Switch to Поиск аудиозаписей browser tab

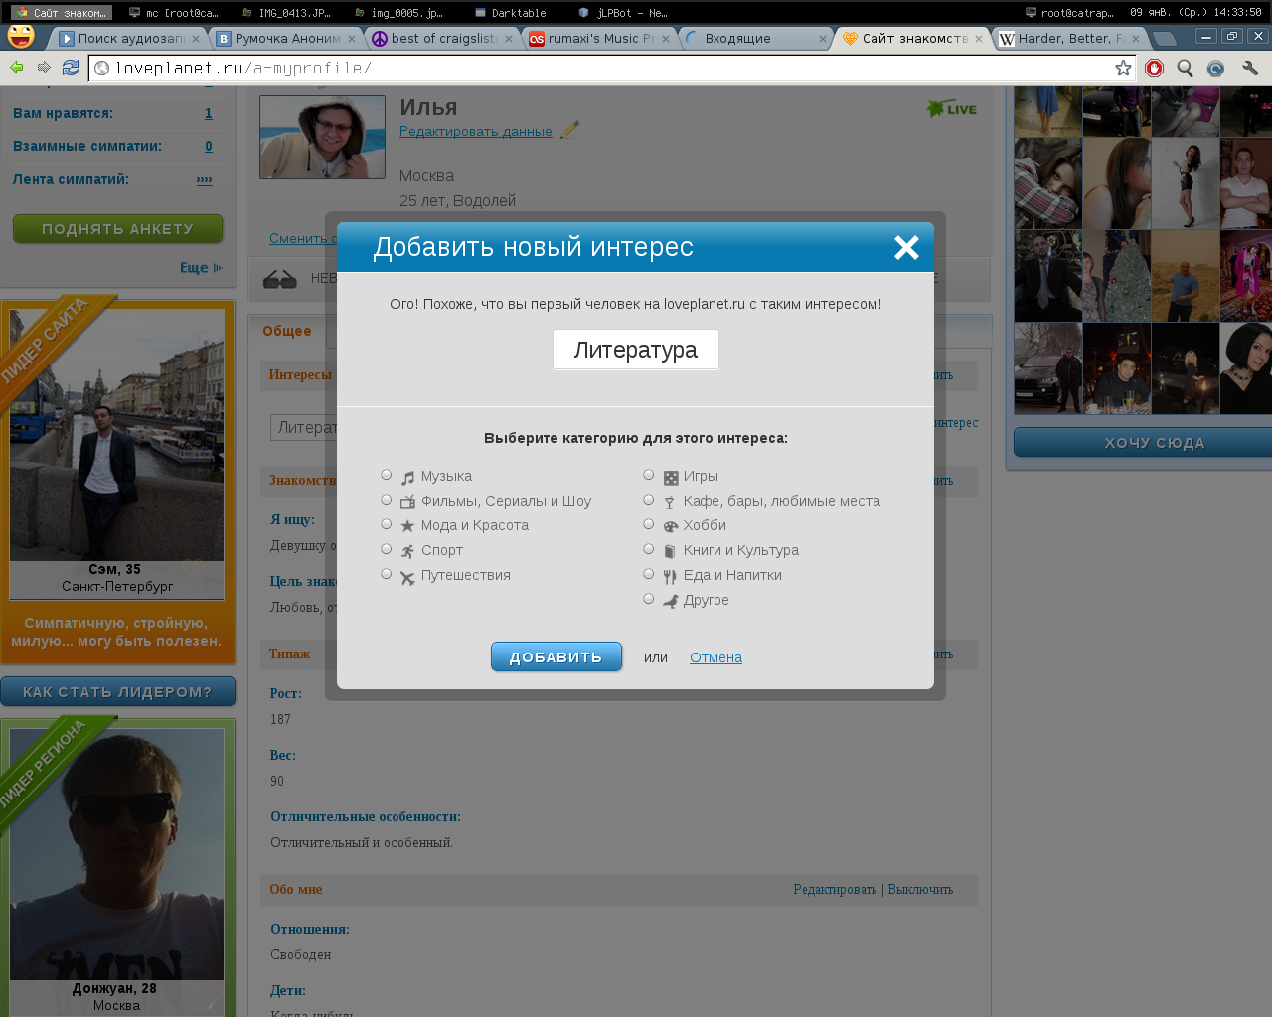pyautogui.click(x=130, y=38)
